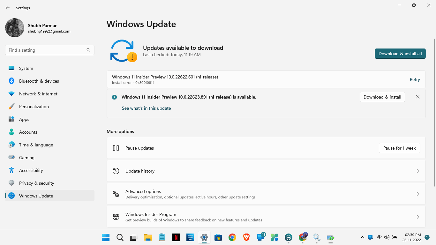Click the Update history clock icon
436x245 pixels.
pyautogui.click(x=116, y=171)
